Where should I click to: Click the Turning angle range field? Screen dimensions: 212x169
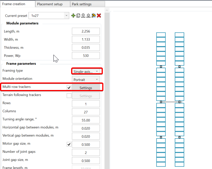pos(86,120)
